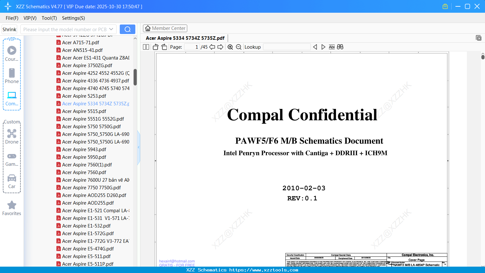Click the hexainf@hotmail.com link in the page
The width and height of the screenshot is (485, 273).
coord(177,261)
